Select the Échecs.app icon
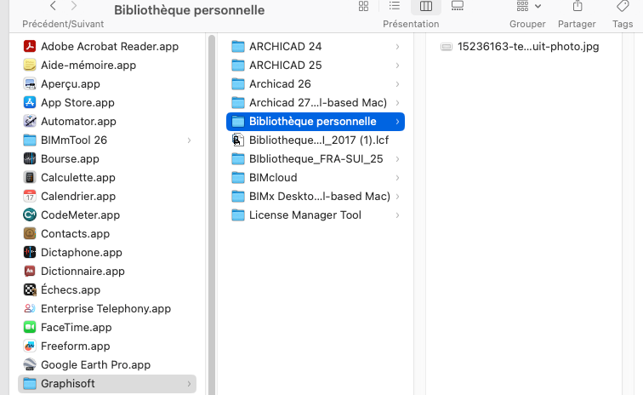Viewport: 643px width, 395px height. (x=30, y=290)
